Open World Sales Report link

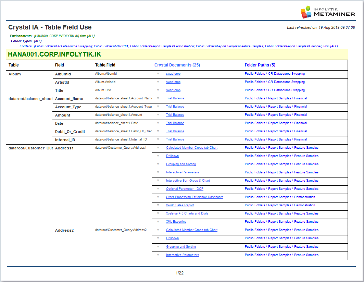click(x=180, y=205)
